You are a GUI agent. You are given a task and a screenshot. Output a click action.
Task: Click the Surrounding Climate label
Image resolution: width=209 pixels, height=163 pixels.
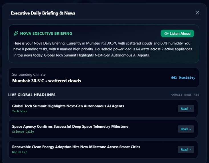pos(29,74)
